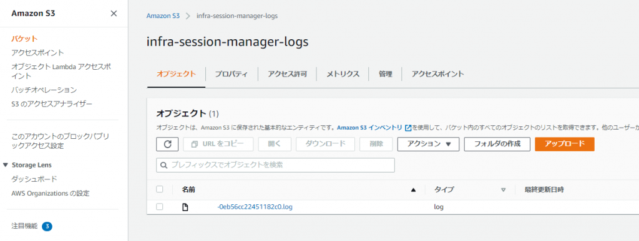Screen dimensions: 639x241
Task: Click the external link icon after S3 インベントリ
Action: coord(408,128)
